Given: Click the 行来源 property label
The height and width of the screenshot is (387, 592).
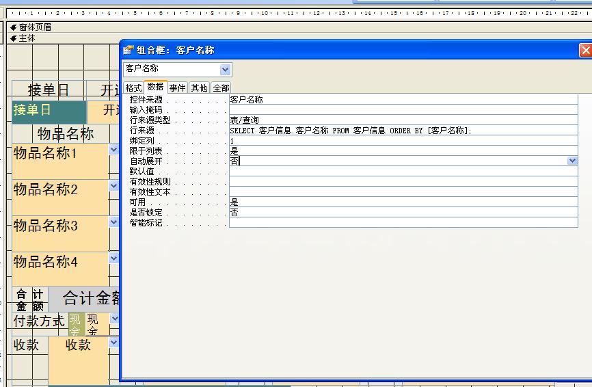Looking at the screenshot, I should coord(142,131).
